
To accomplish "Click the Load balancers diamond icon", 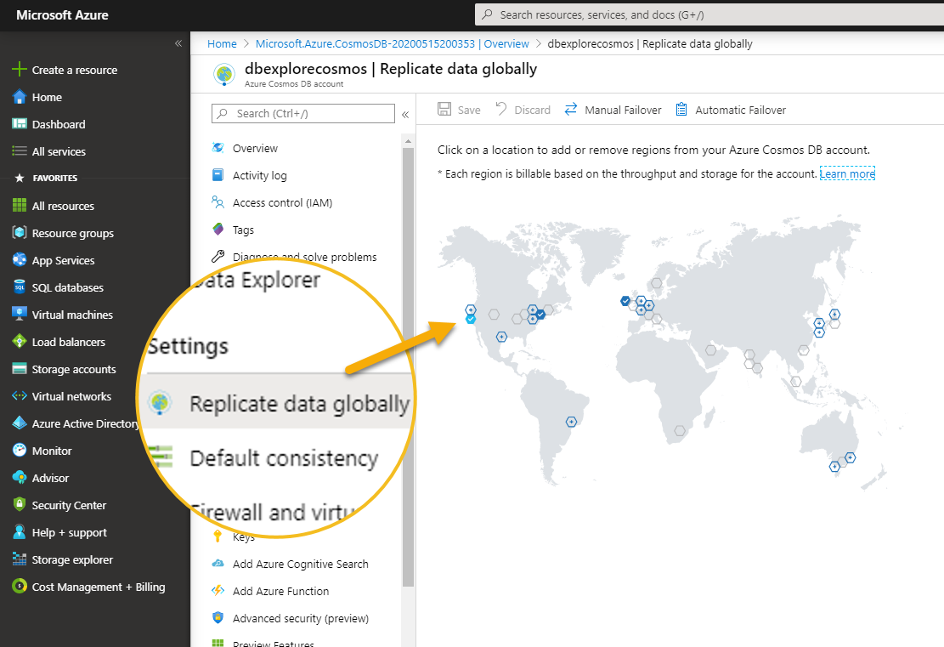I will pos(20,342).
